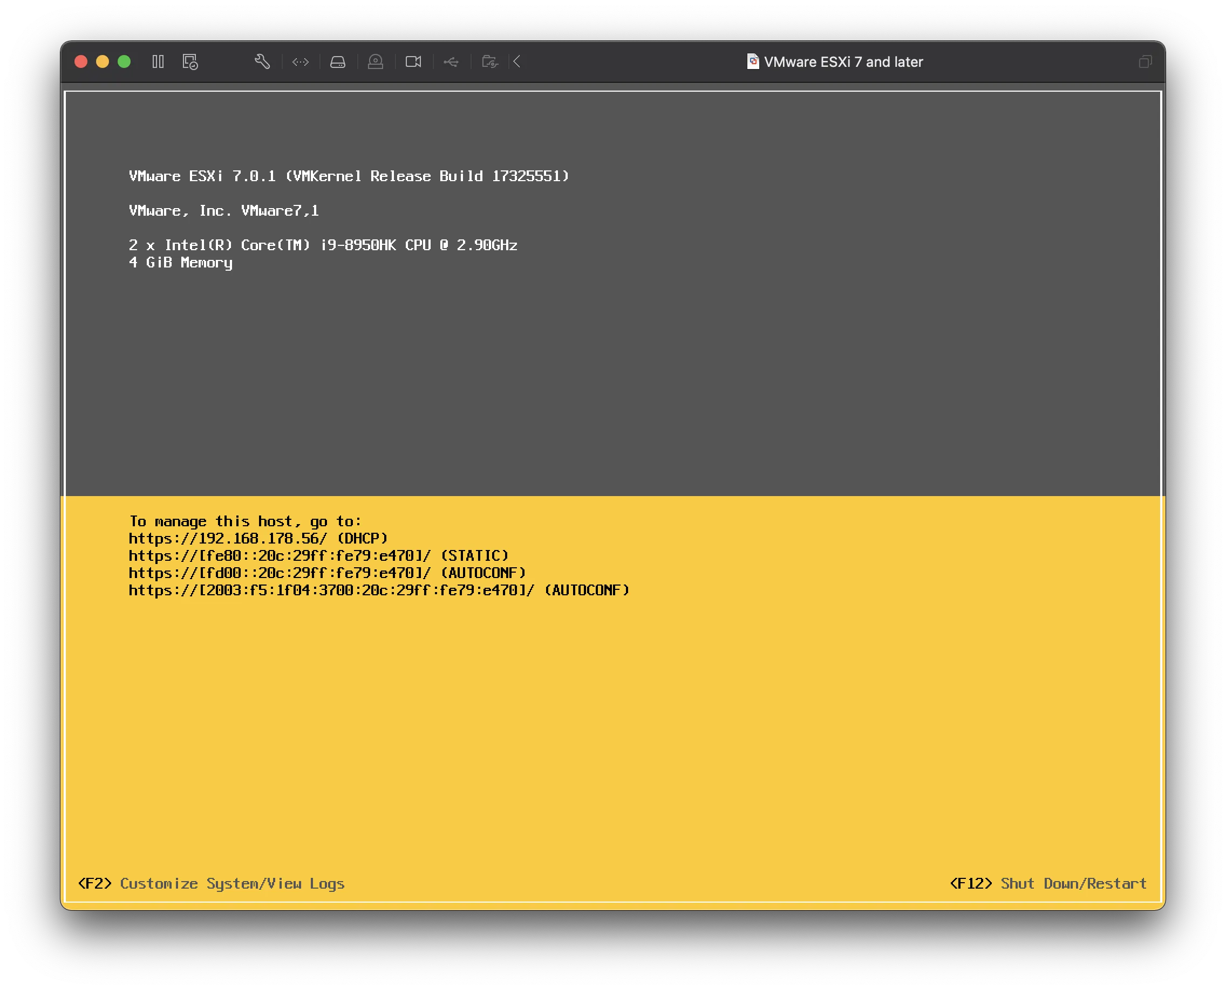Click F2 Customize System/View Logs
Image resolution: width=1226 pixels, height=990 pixels.
pos(211,883)
